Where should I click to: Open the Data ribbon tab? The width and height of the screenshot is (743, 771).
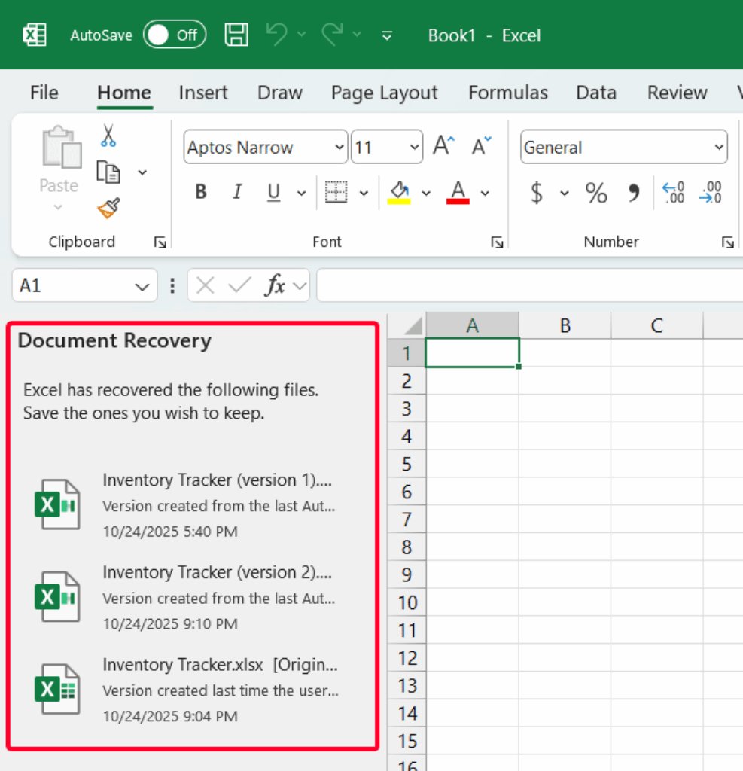(595, 92)
